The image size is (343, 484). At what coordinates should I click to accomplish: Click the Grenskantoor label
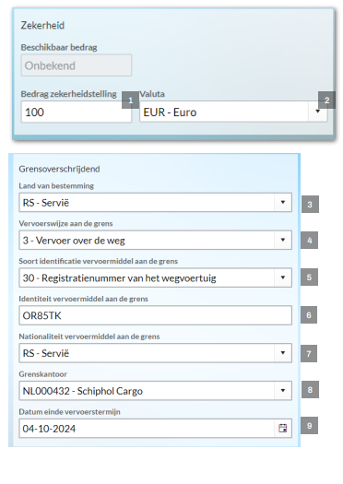pyautogui.click(x=43, y=374)
